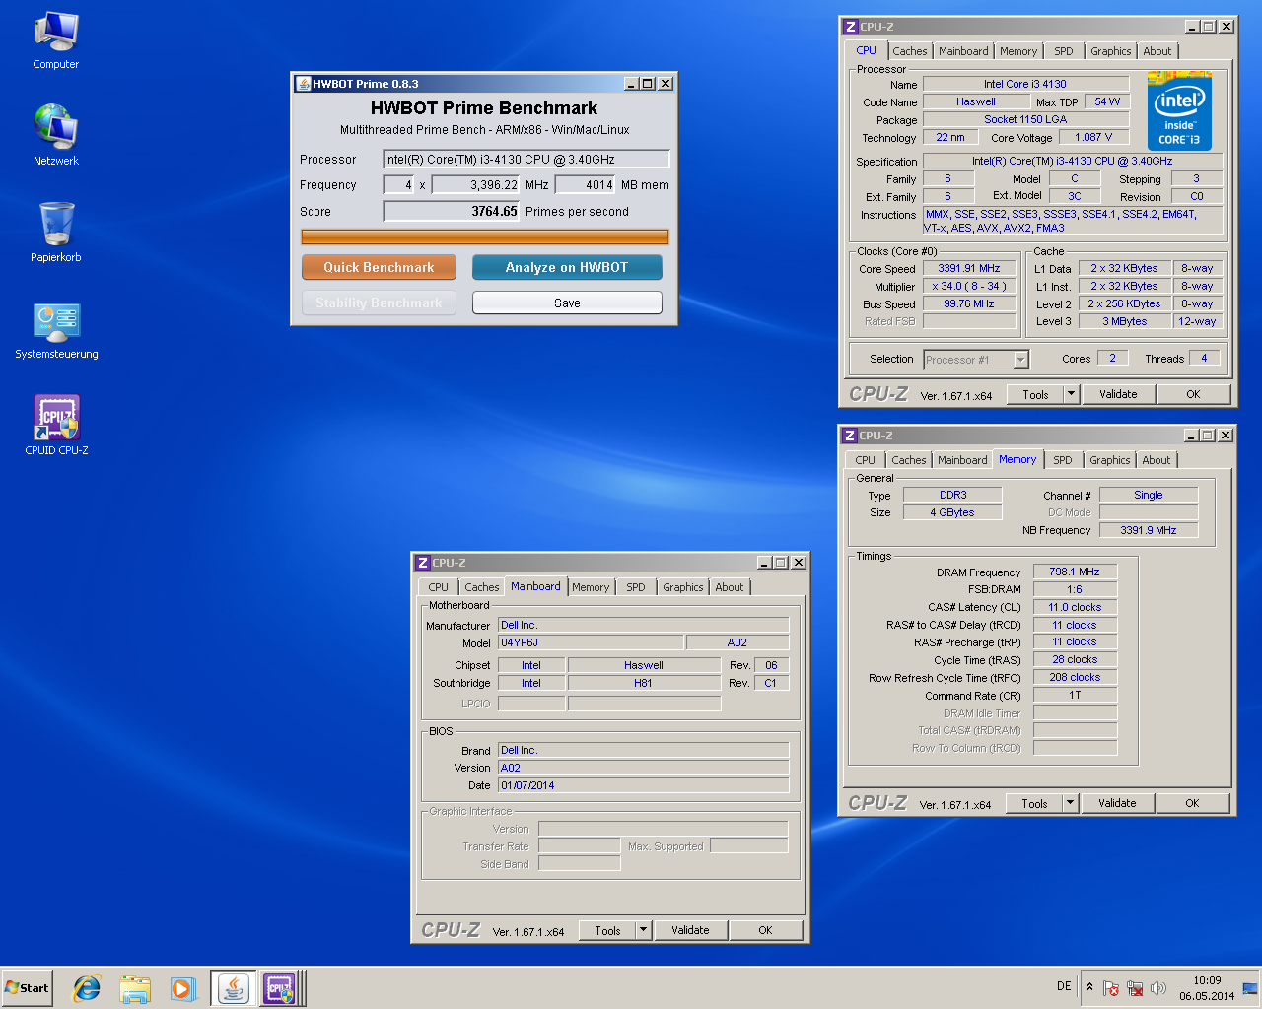Expand Tools dropdown arrow in CPU window
The width and height of the screenshot is (1262, 1009).
(x=1071, y=394)
